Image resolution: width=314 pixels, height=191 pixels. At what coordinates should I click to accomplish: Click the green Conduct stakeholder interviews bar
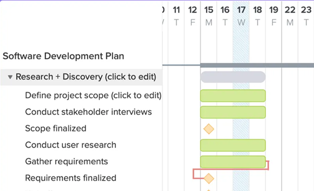point(233,112)
